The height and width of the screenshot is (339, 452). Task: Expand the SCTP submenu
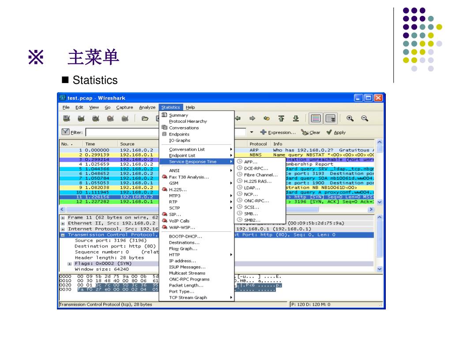196,208
